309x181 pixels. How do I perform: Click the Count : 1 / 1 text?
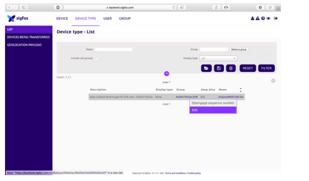(64, 77)
